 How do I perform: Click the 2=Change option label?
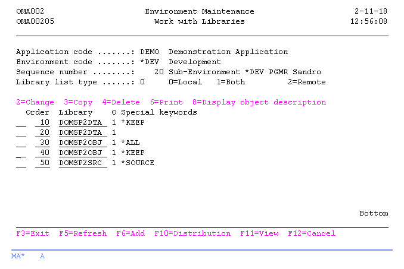pyautogui.click(x=35, y=102)
